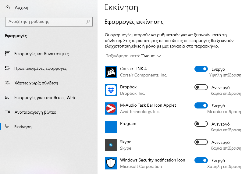This screenshot has height=174, width=249.
Task: Click the Apps and features list icon
Action: pyautogui.click(x=7, y=54)
